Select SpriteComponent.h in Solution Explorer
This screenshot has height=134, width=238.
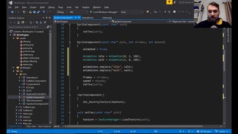pyautogui.click(x=35, y=97)
